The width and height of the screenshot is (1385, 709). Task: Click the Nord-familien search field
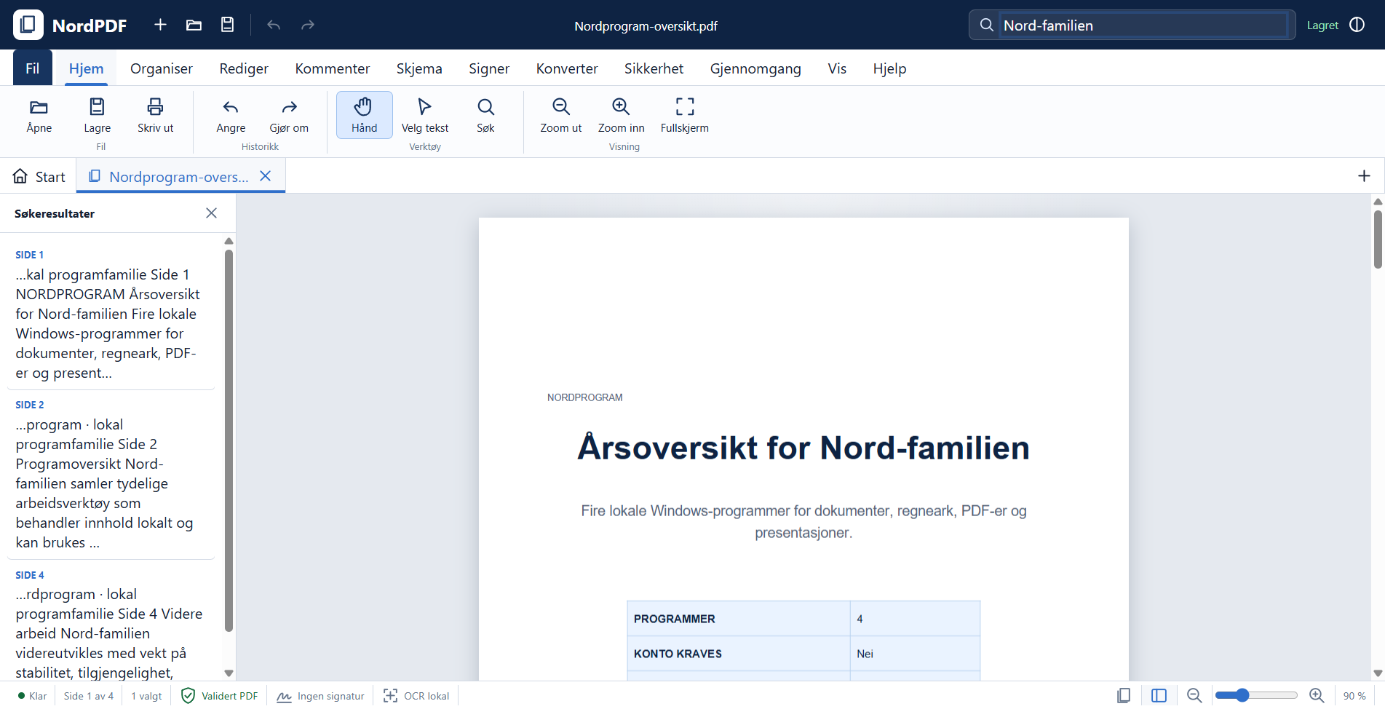coord(1144,25)
